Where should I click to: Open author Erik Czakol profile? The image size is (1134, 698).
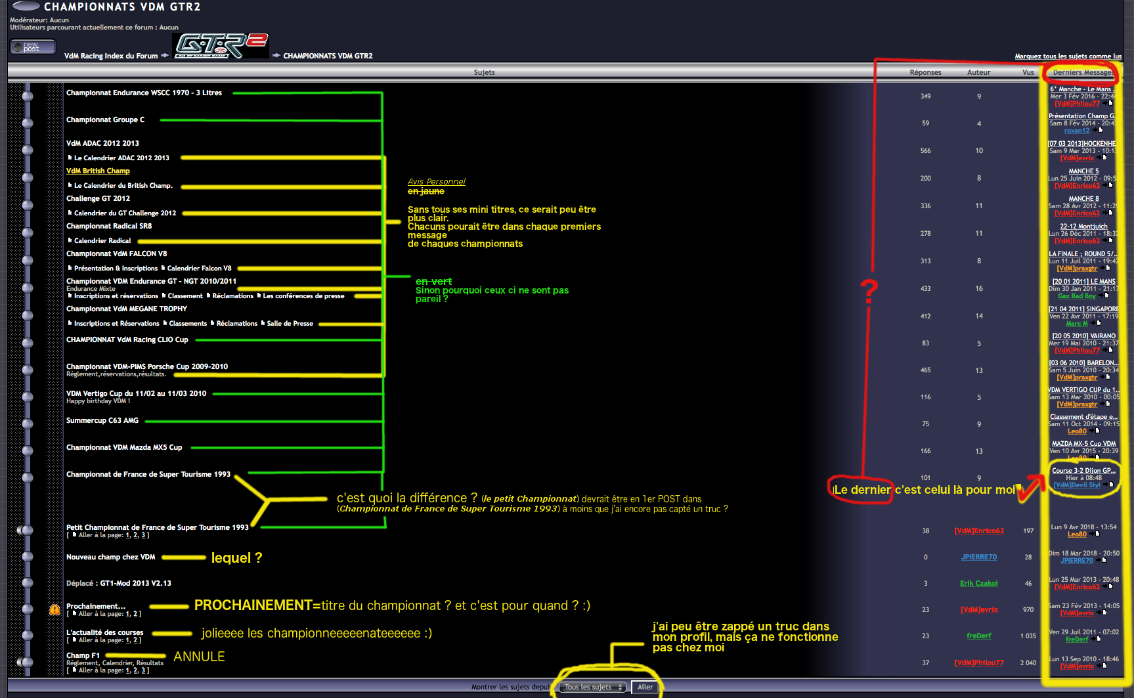coord(978,583)
